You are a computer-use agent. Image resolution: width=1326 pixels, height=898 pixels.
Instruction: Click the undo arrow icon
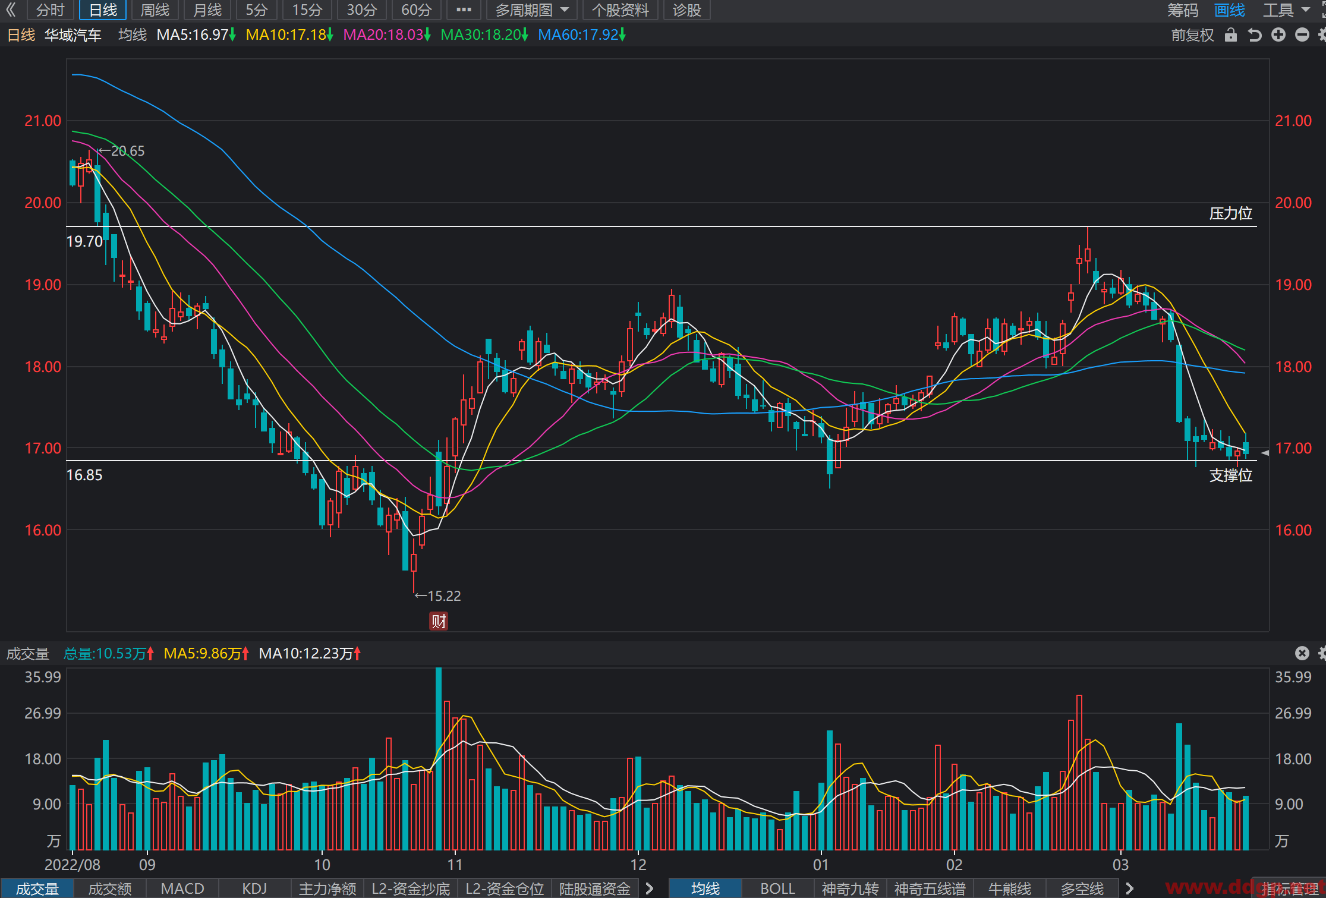click(1255, 35)
